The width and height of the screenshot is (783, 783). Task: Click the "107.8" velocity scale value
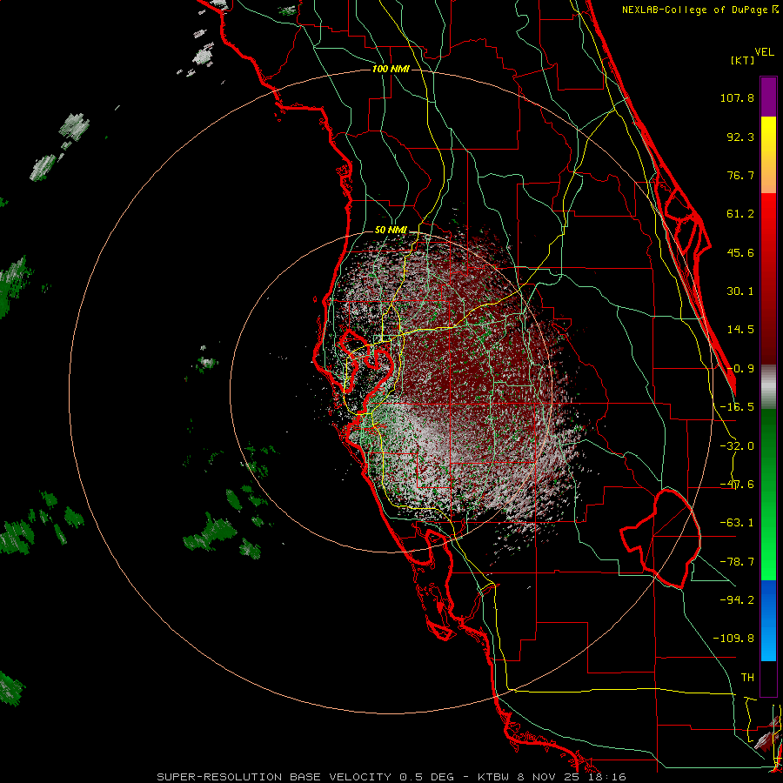[x=737, y=97]
